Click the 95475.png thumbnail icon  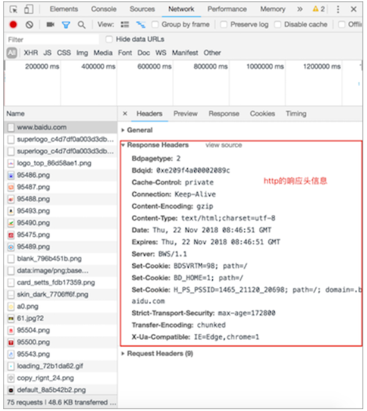pos(11,235)
